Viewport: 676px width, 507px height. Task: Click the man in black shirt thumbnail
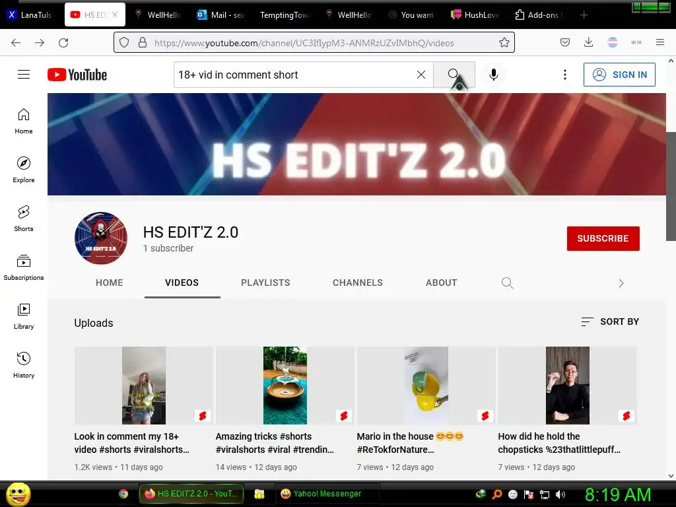[x=567, y=386]
